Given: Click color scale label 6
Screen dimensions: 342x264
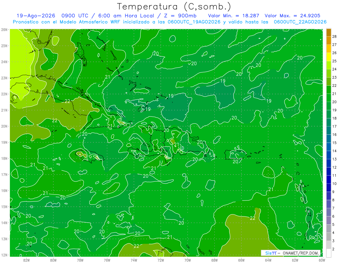Looking at the screenshot, I should (x=334, y=216).
